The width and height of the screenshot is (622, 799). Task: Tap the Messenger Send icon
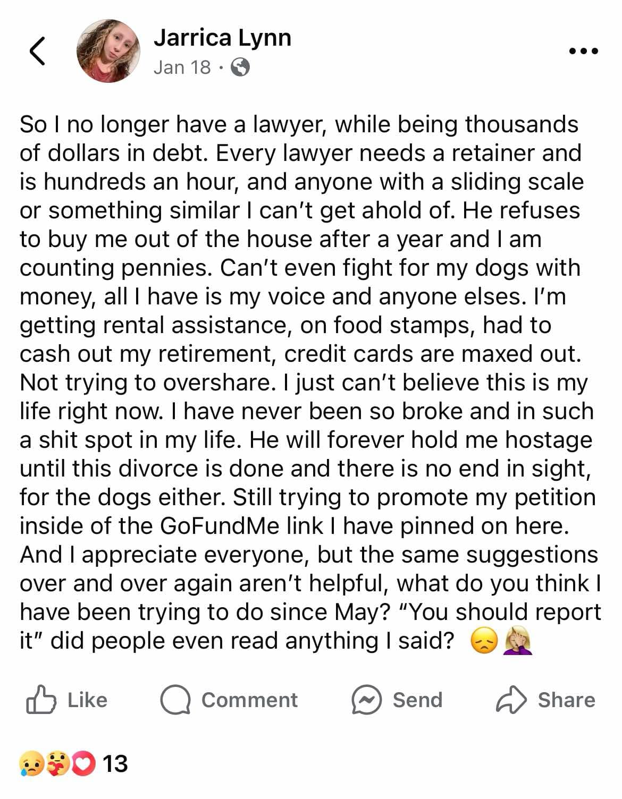[x=367, y=700]
